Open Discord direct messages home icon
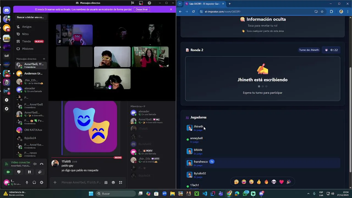This screenshot has width=352, height=198. [7, 10]
